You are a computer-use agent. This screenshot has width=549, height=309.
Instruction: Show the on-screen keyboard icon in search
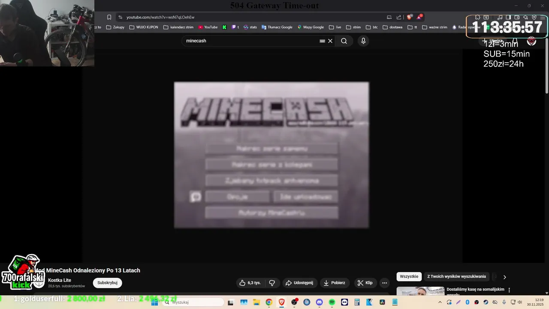(322, 41)
